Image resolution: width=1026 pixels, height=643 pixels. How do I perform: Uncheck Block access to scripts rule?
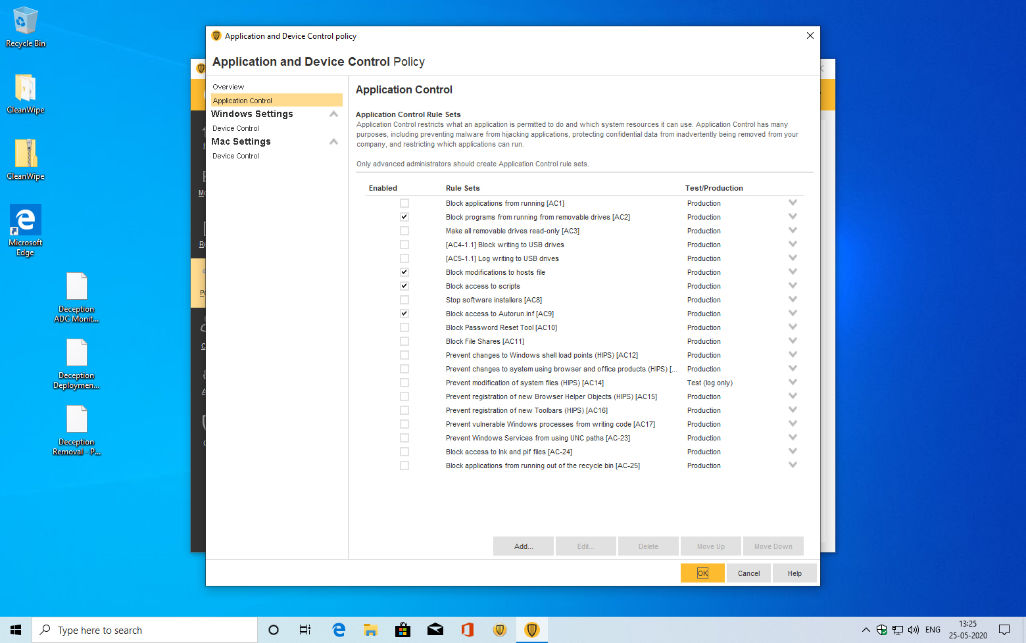coord(404,286)
